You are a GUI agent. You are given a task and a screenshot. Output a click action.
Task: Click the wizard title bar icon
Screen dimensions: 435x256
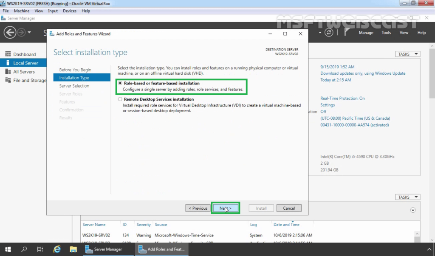point(52,34)
